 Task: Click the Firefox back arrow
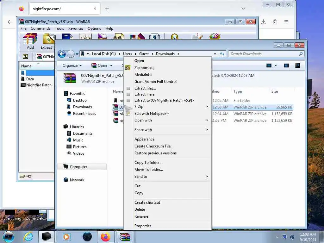(x=10, y=22)
